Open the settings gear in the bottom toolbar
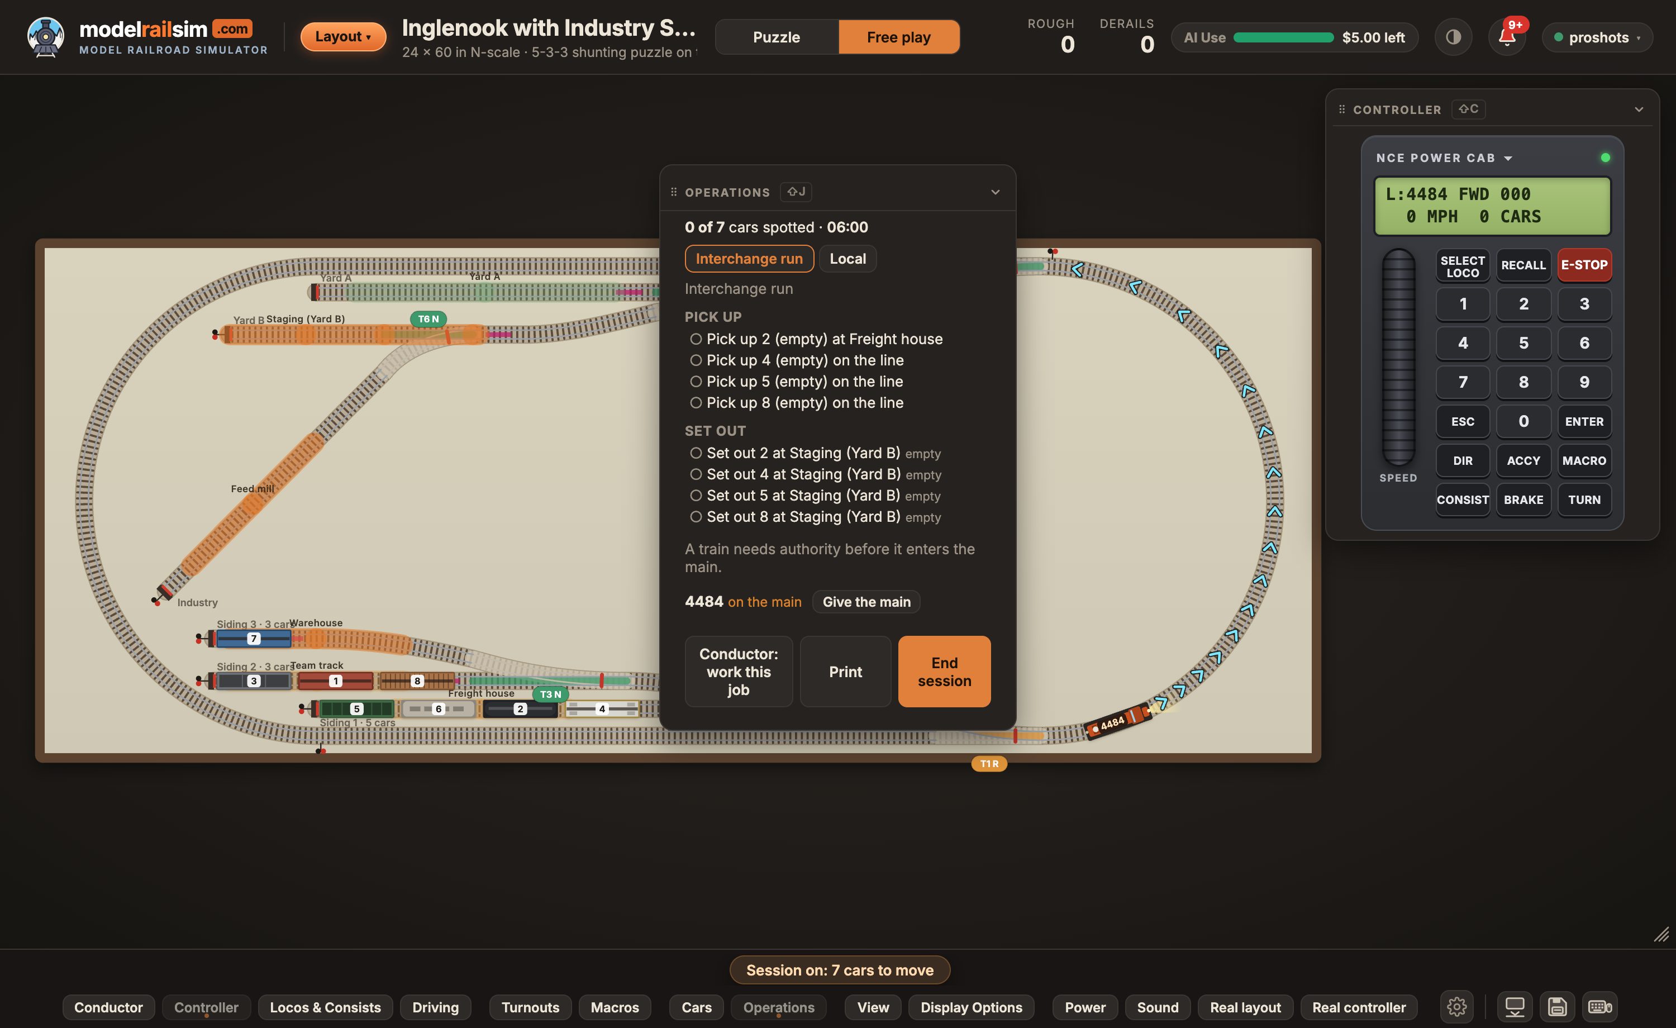 click(x=1456, y=1007)
